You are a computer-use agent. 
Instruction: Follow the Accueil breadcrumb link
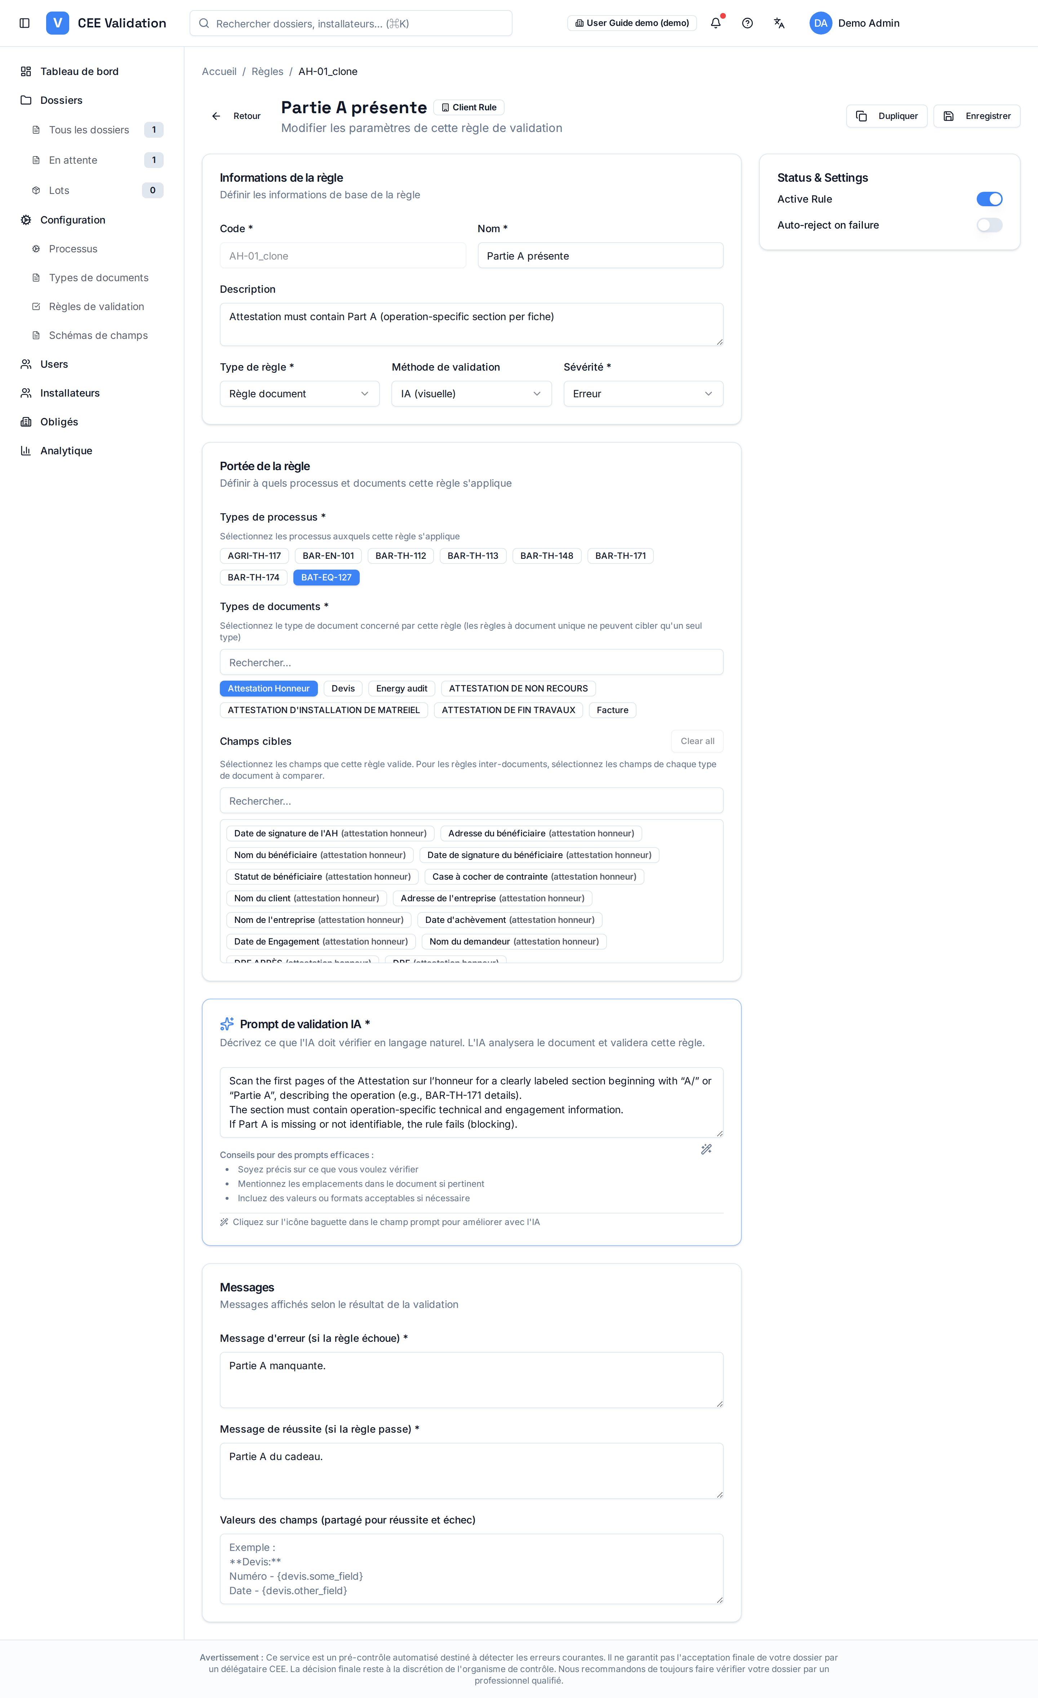[219, 72]
